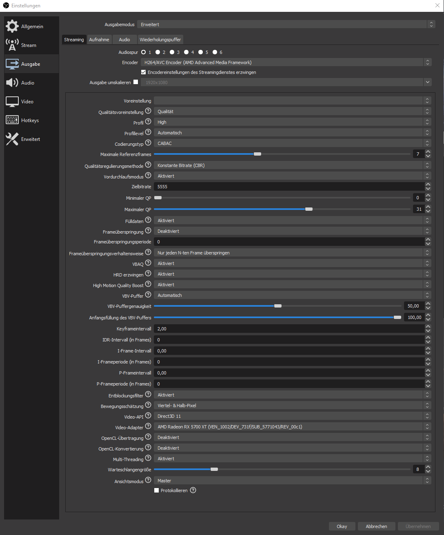Close the Einstellungen window

(x=437, y=5)
